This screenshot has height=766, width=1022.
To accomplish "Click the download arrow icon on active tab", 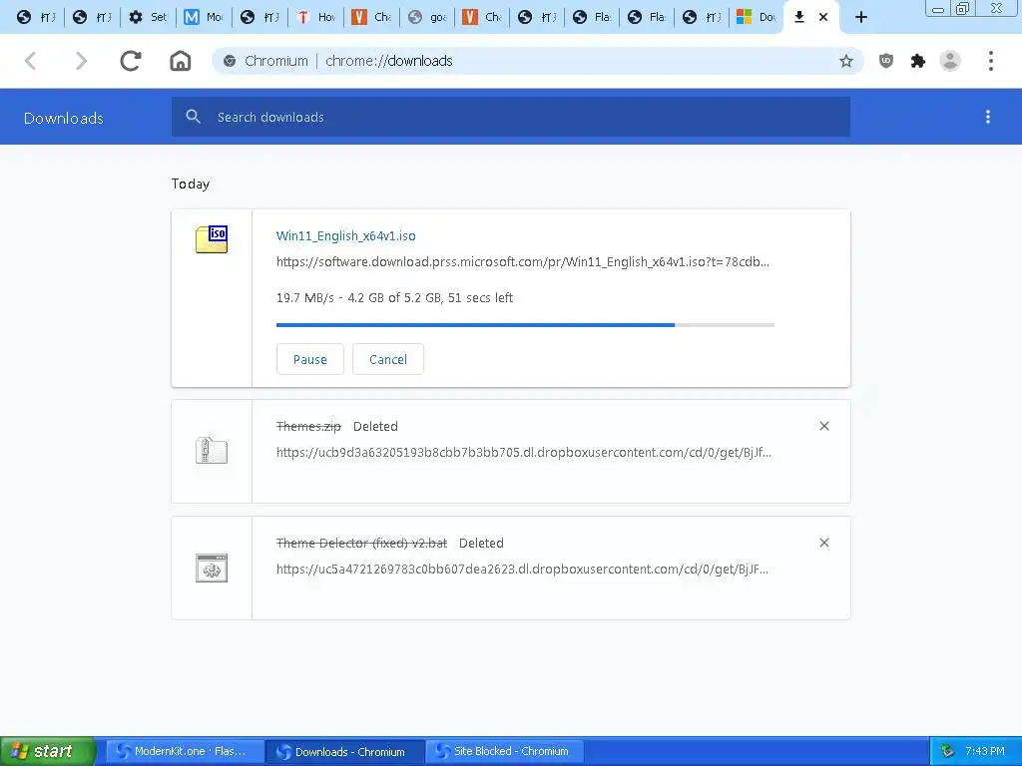I will coord(799,17).
